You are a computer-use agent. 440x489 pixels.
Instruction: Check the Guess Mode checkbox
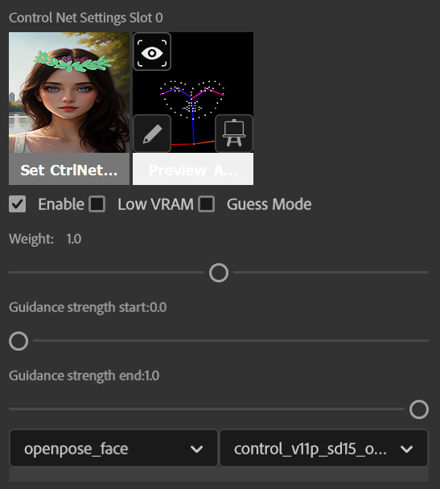click(x=207, y=204)
